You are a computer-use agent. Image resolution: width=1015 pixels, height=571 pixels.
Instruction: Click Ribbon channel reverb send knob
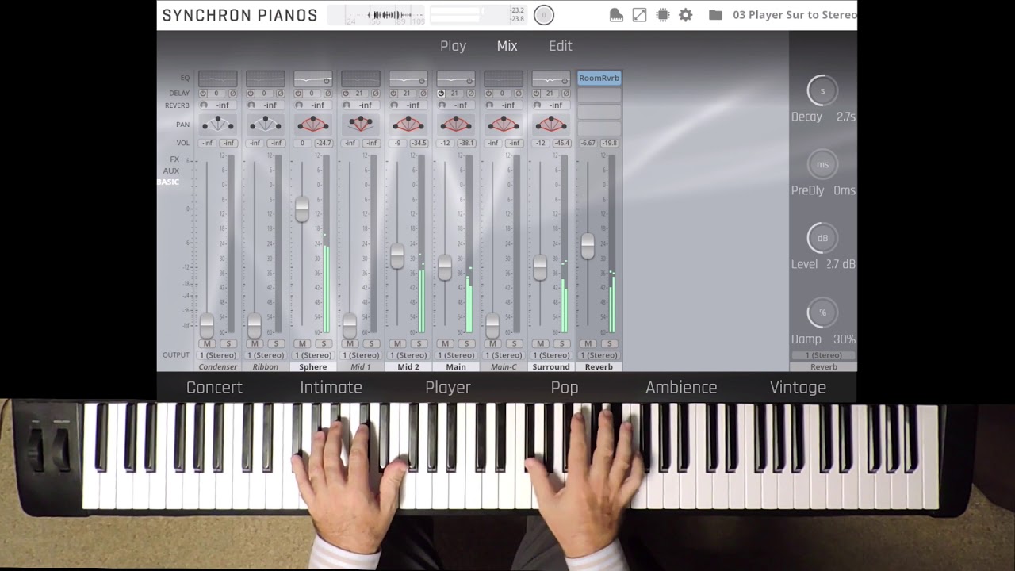pyautogui.click(x=251, y=105)
